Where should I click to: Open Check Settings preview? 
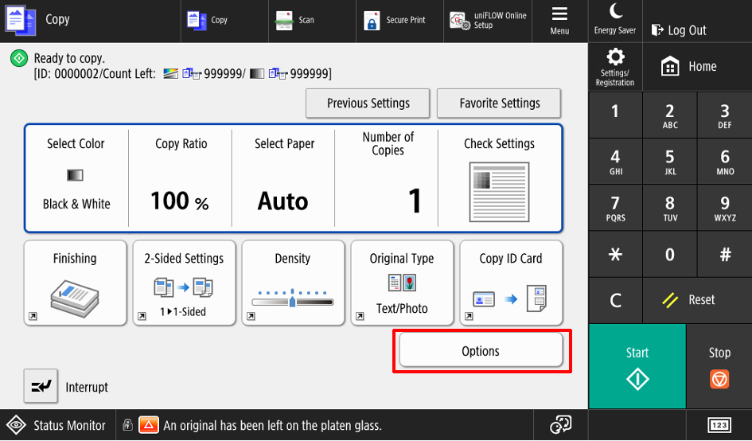[x=499, y=178]
